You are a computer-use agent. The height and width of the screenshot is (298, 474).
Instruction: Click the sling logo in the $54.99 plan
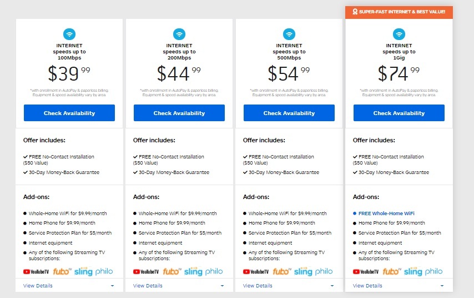(x=303, y=271)
